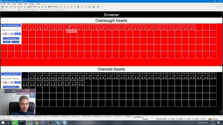Open the Strategy Tester icon
Viewport: 223px width, 125px height.
click(x=25, y=7)
